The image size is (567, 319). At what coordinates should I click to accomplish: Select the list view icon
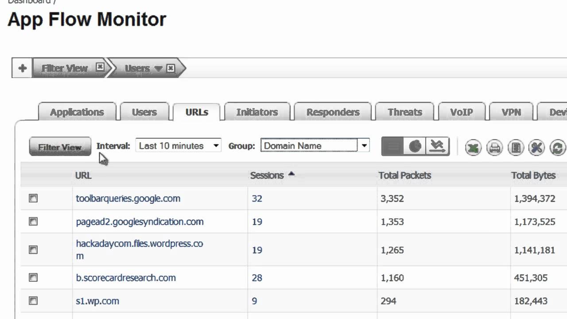point(392,146)
